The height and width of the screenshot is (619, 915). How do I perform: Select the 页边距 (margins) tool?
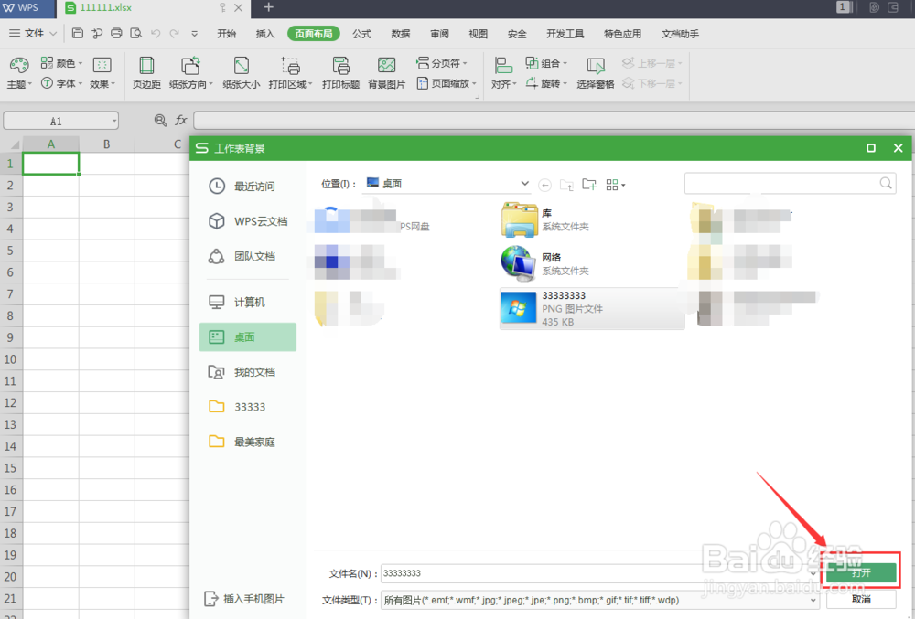tap(146, 72)
